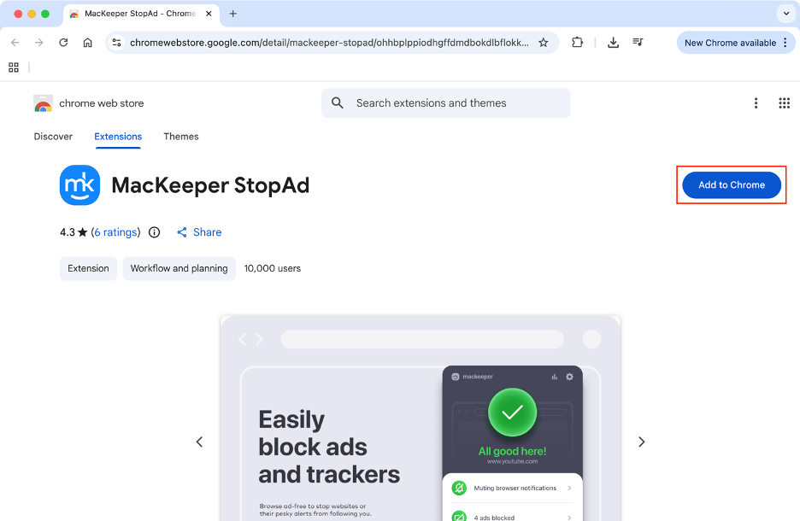The image size is (800, 521).
Task: Open the three-dot more options menu
Action: [756, 102]
